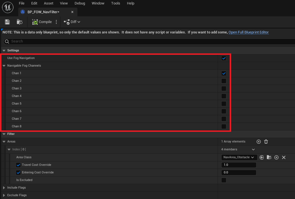Click the Unreal Engine logo icon

(8, 7)
